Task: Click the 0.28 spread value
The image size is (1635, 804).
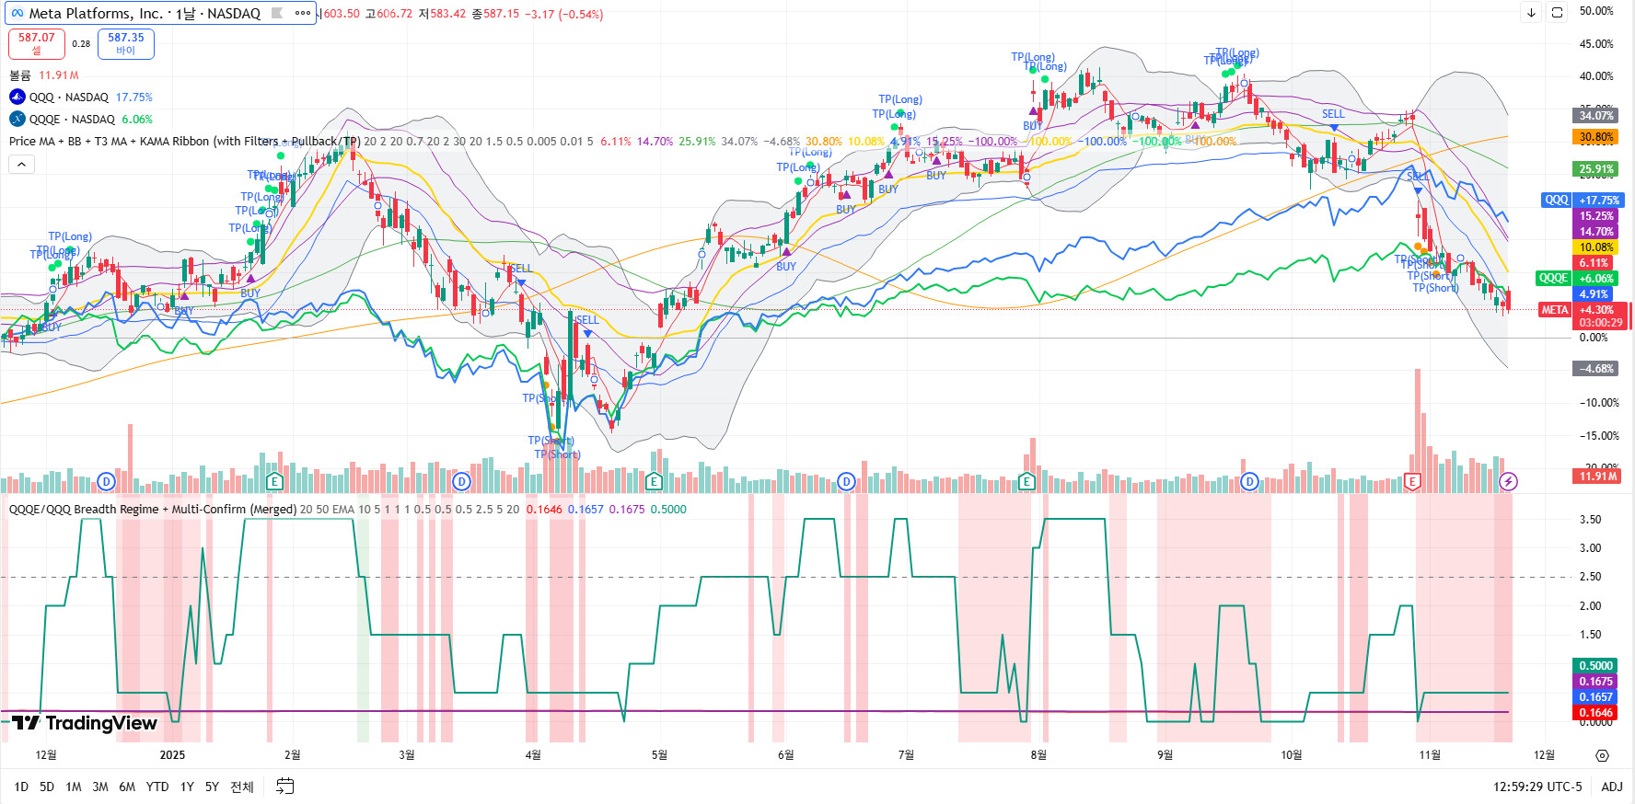Action: coord(81,43)
